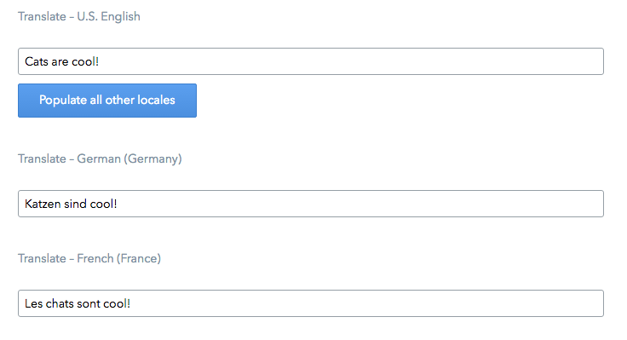Click the 'Translate – U.S. English' label
This screenshot has width=627, height=340.
pos(79,16)
